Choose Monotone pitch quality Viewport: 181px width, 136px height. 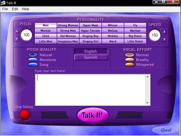(33, 60)
